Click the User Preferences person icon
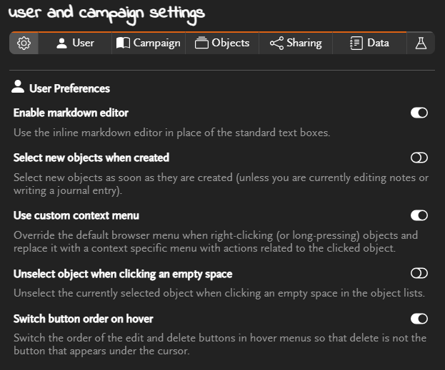The image size is (445, 370). tap(19, 88)
